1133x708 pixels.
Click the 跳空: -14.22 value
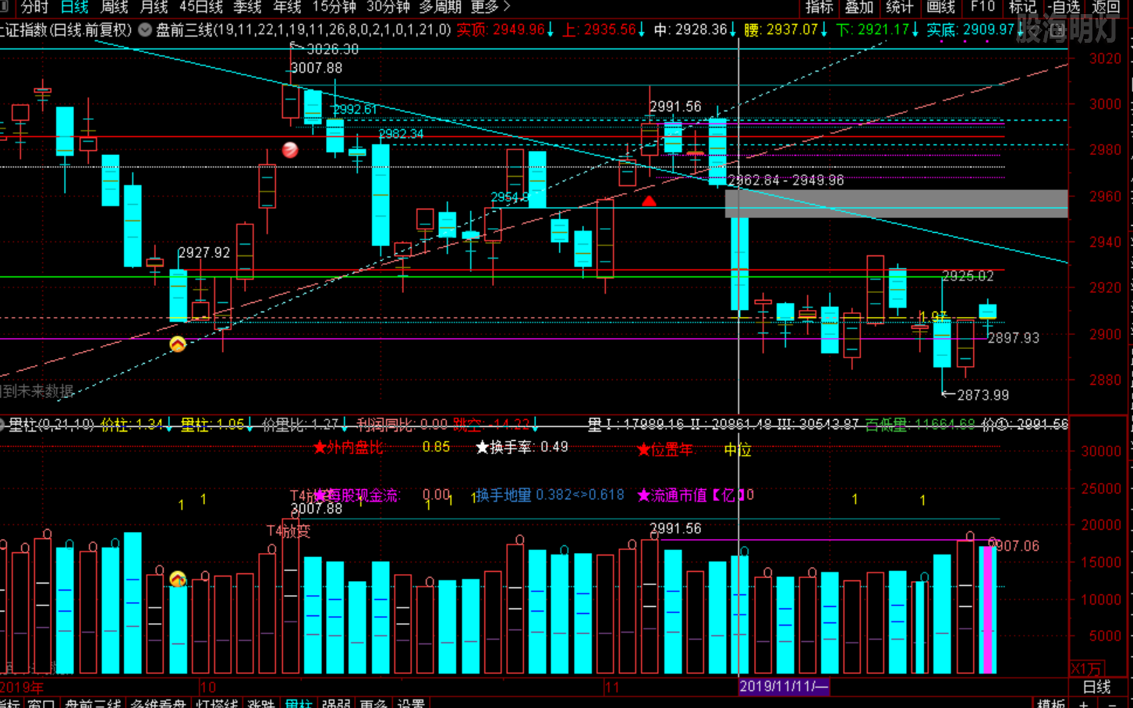click(491, 424)
